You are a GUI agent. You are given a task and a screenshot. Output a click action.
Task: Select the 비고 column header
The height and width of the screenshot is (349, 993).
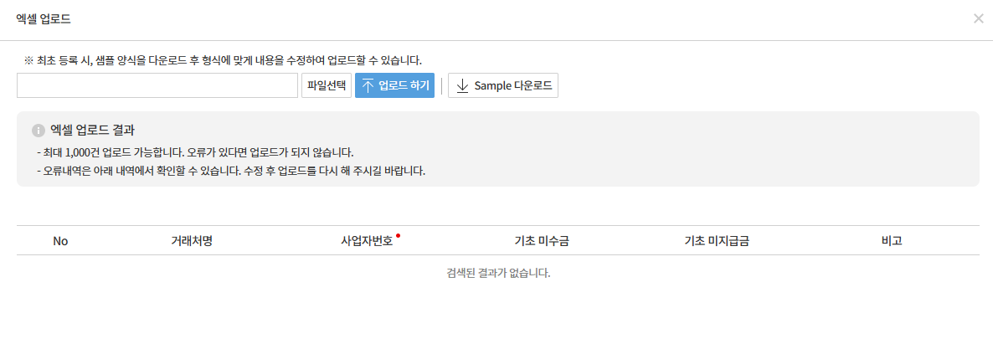(892, 241)
